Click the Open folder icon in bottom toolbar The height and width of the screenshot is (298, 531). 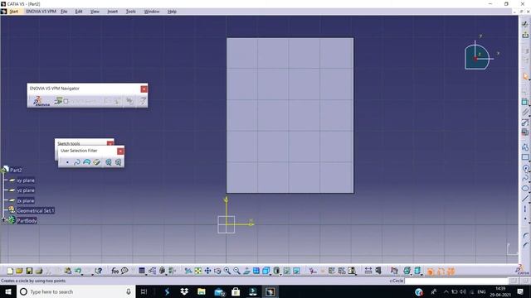20,271
